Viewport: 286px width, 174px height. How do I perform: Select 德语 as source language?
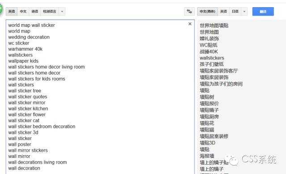point(35,12)
